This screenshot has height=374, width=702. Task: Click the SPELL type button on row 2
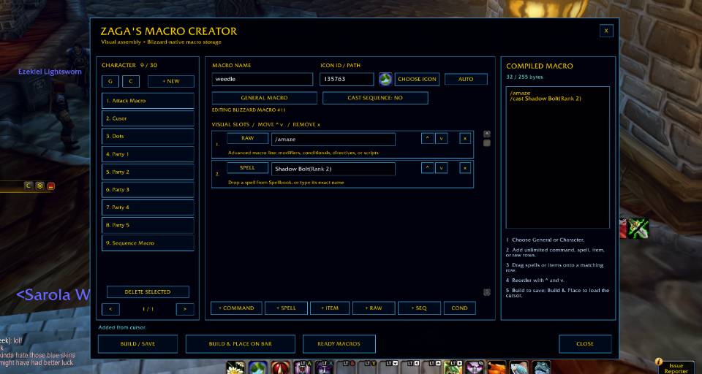coord(248,168)
